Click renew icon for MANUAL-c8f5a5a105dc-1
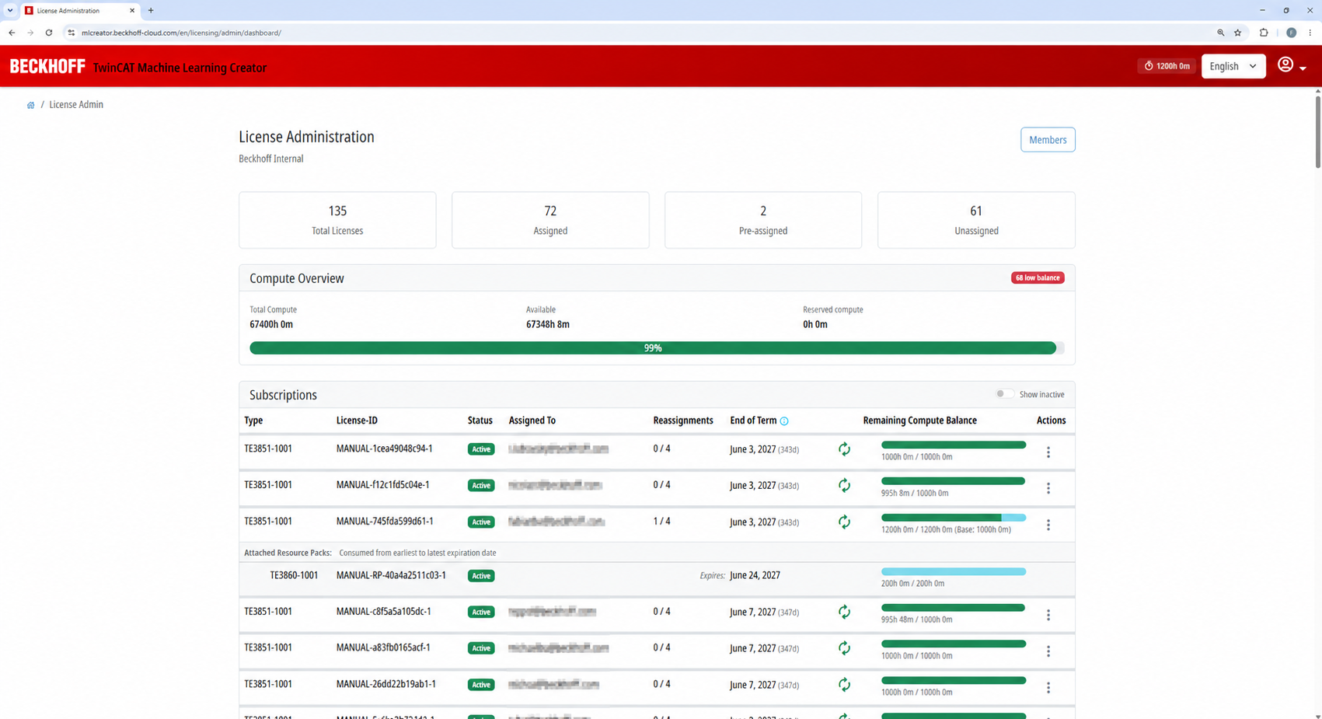 click(844, 613)
